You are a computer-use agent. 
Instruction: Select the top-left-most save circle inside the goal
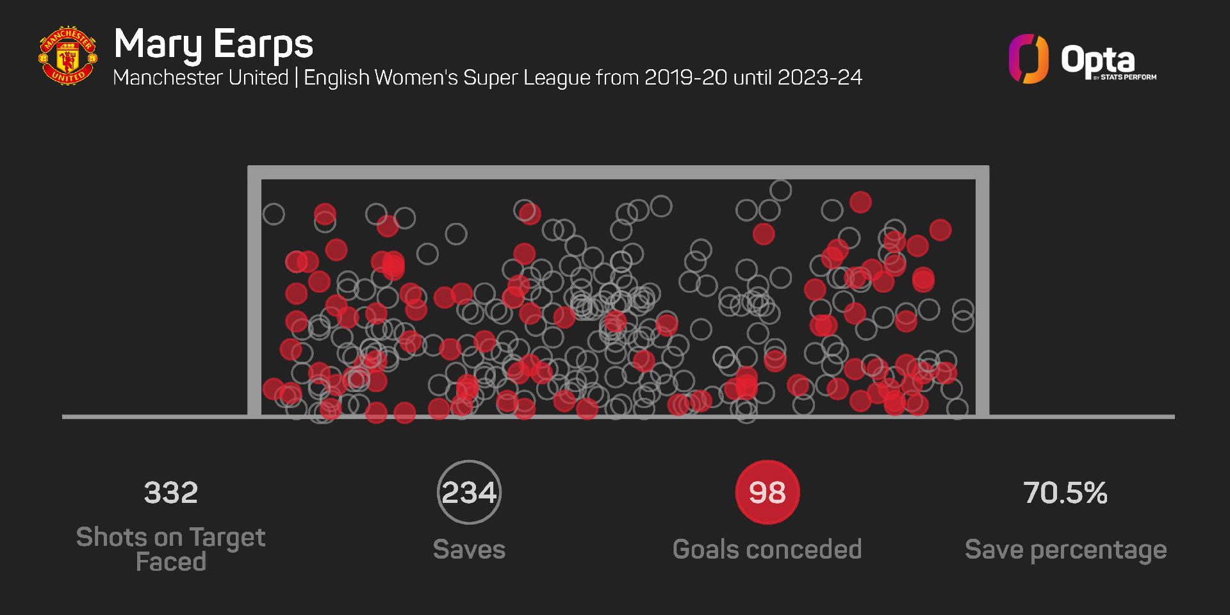tap(274, 214)
